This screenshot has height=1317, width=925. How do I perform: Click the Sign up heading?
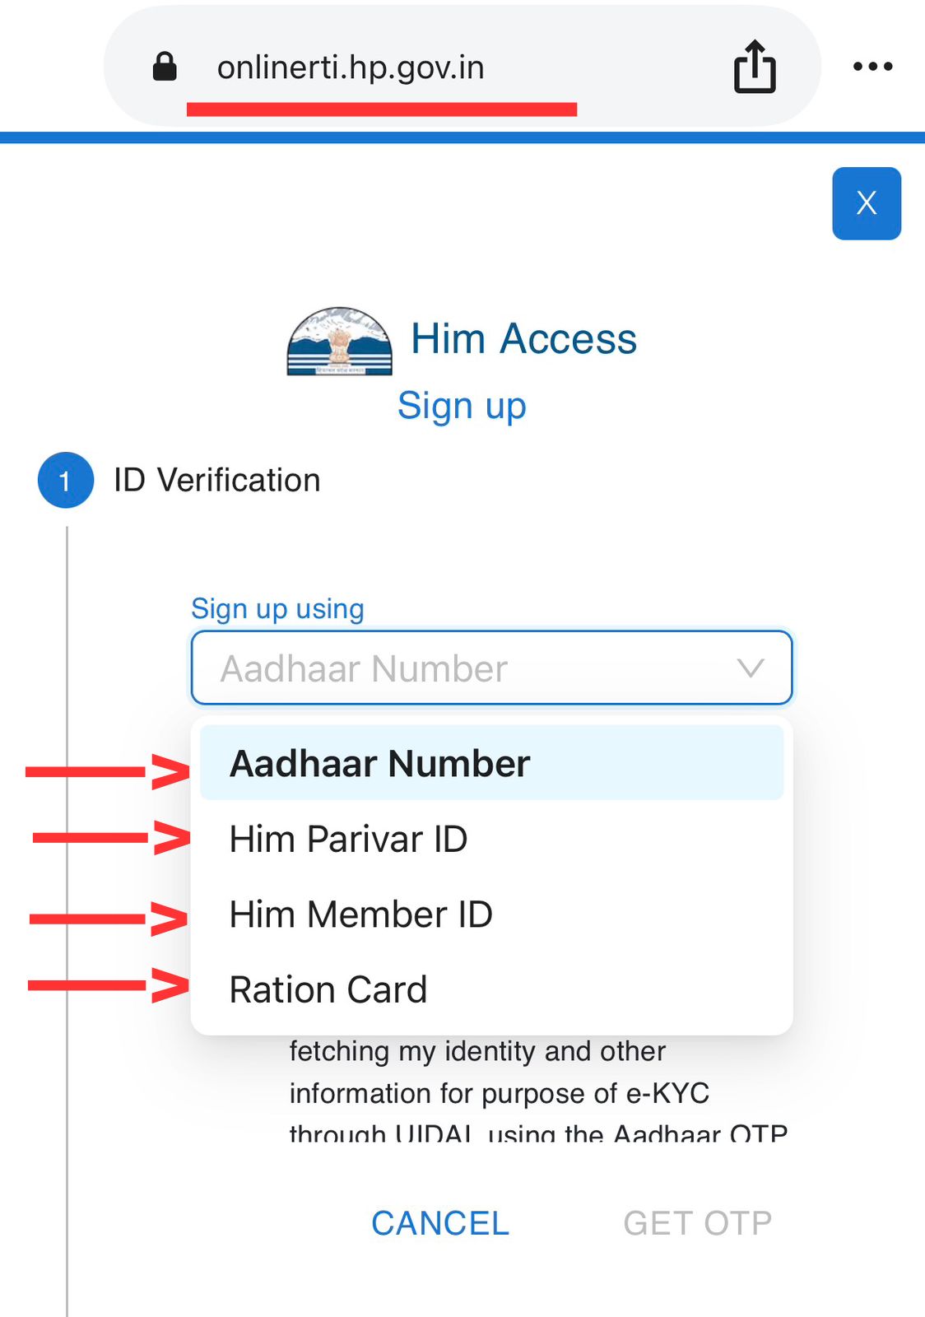click(462, 406)
